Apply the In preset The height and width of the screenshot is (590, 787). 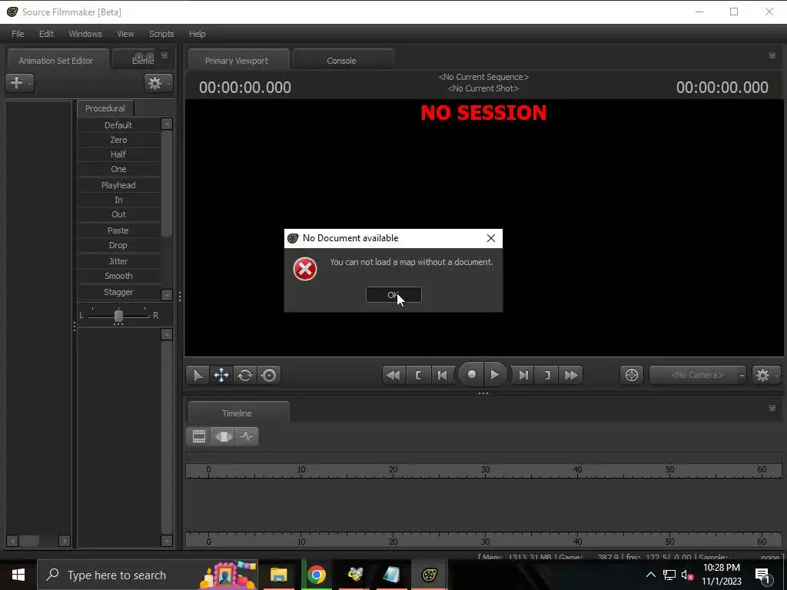click(x=118, y=200)
